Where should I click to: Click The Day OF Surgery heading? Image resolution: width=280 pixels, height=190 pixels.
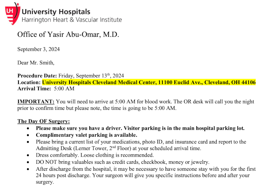point(44,121)
